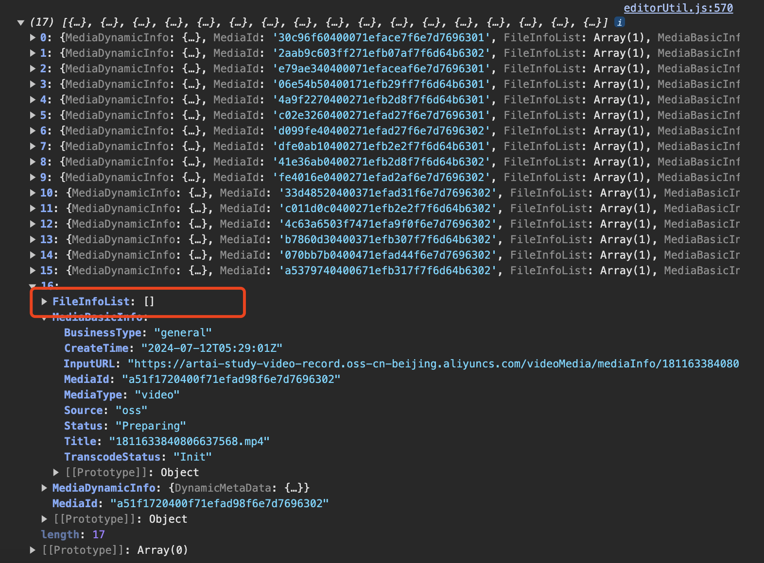764x563 pixels.
Task: Select MediaId 'b7860d30400371efb307f7f6d64b6302'
Action: tap(387, 239)
